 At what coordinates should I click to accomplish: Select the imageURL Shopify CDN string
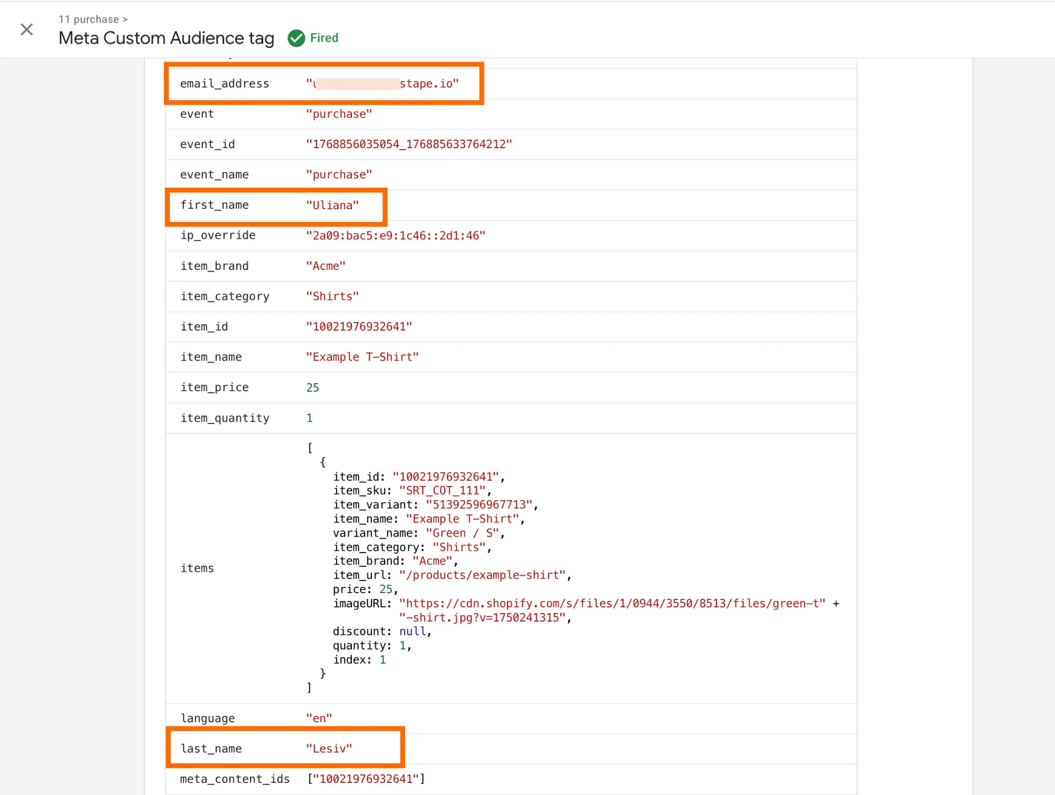612,604
